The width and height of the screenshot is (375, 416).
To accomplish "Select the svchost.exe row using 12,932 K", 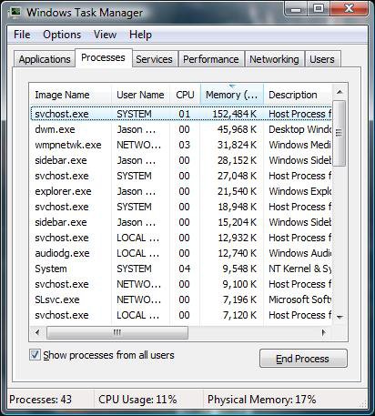I will pyautogui.click(x=181, y=238).
